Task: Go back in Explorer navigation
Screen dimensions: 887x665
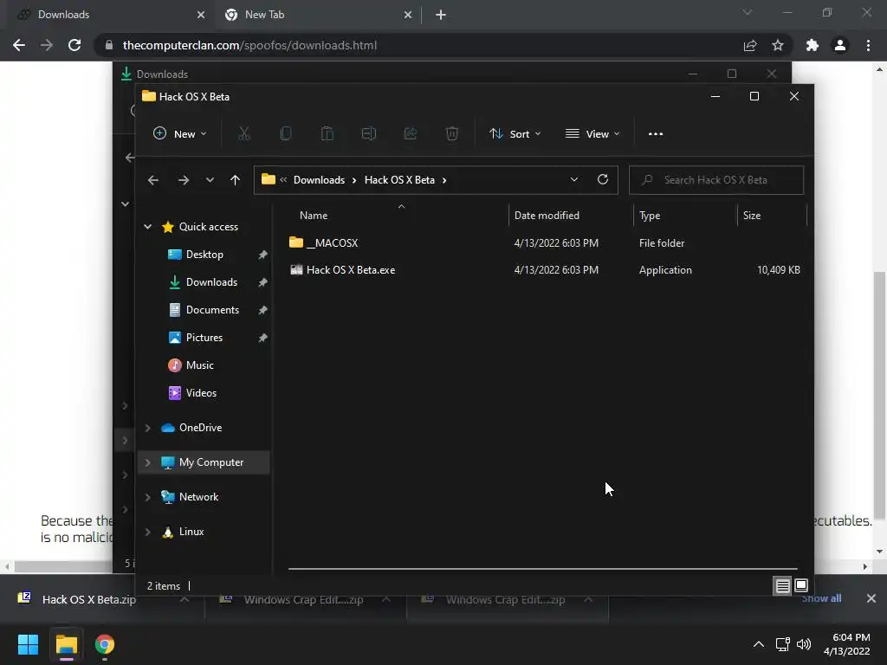Action: click(x=152, y=180)
